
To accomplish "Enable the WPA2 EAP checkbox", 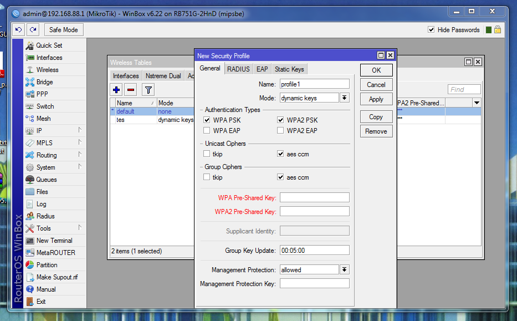I will point(280,131).
